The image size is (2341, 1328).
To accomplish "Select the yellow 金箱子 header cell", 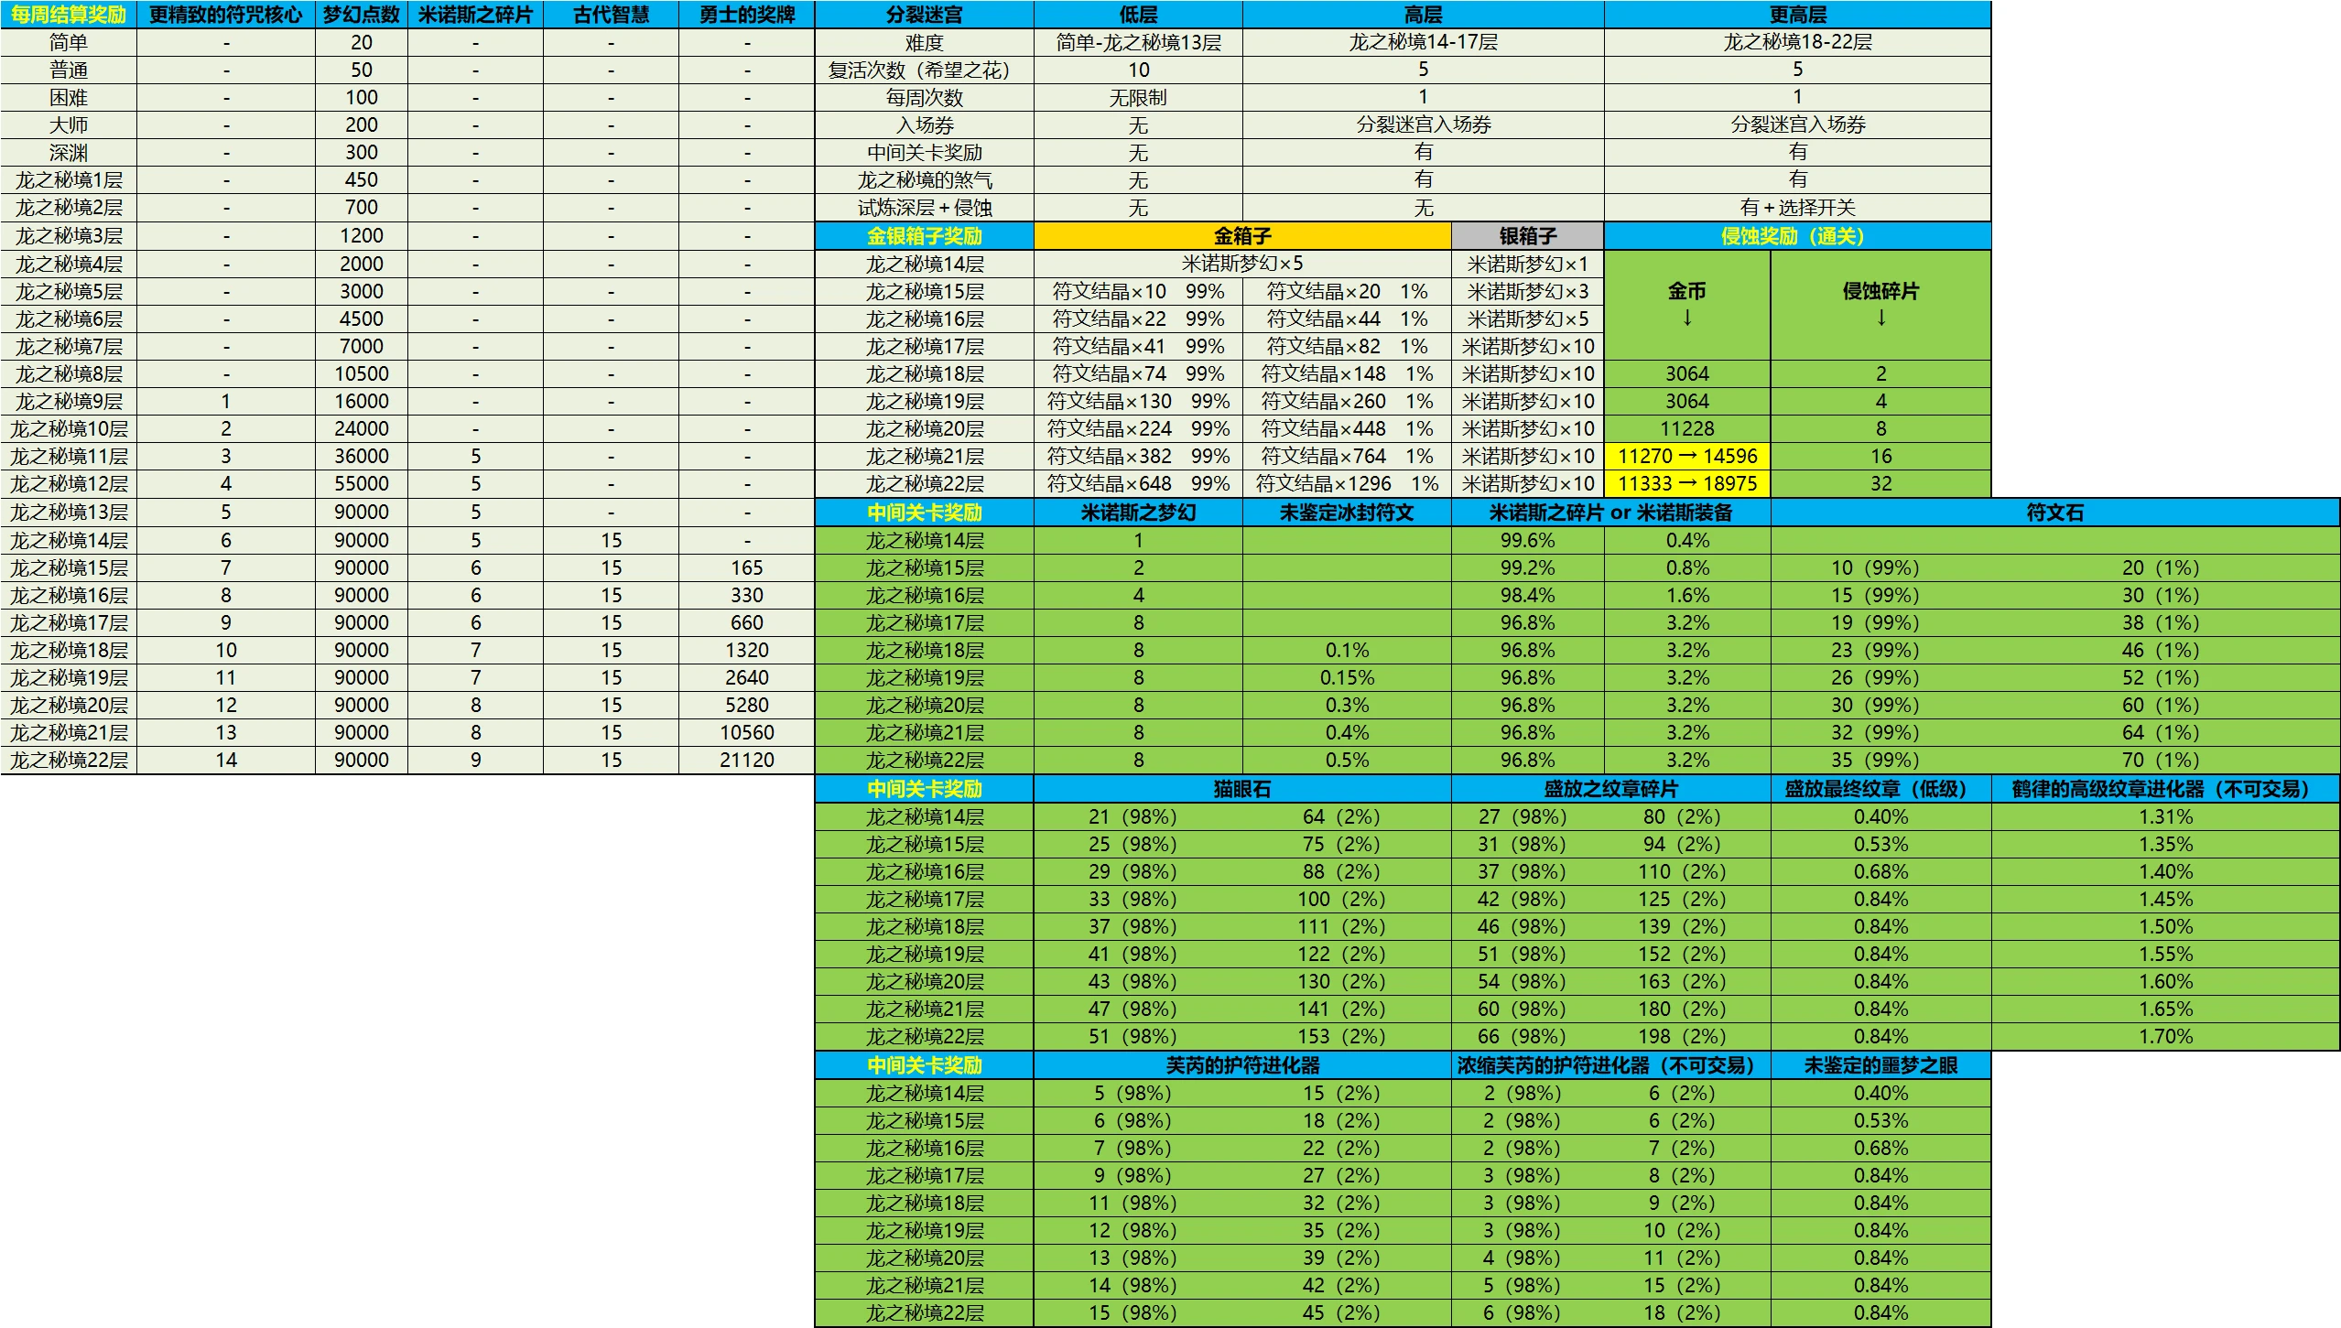I will pyautogui.click(x=1241, y=236).
